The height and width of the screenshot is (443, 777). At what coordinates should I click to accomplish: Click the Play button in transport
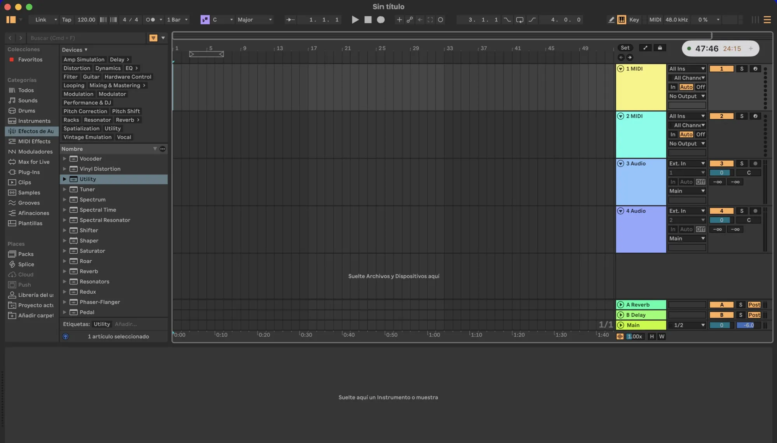[x=355, y=20]
